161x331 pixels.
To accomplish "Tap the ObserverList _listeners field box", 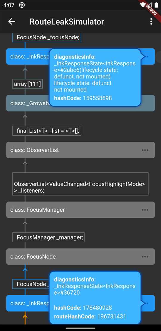I will tap(80, 184).
